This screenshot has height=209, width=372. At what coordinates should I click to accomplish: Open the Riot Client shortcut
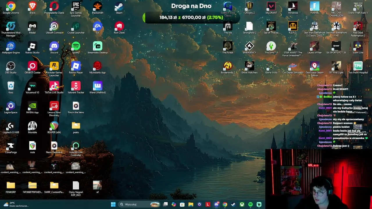119,28
